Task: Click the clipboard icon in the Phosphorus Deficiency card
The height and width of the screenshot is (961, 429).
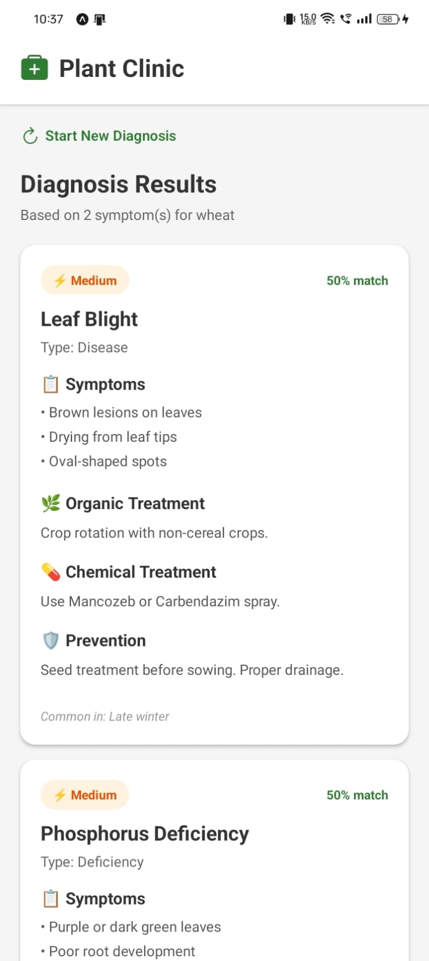Action: [x=50, y=898]
